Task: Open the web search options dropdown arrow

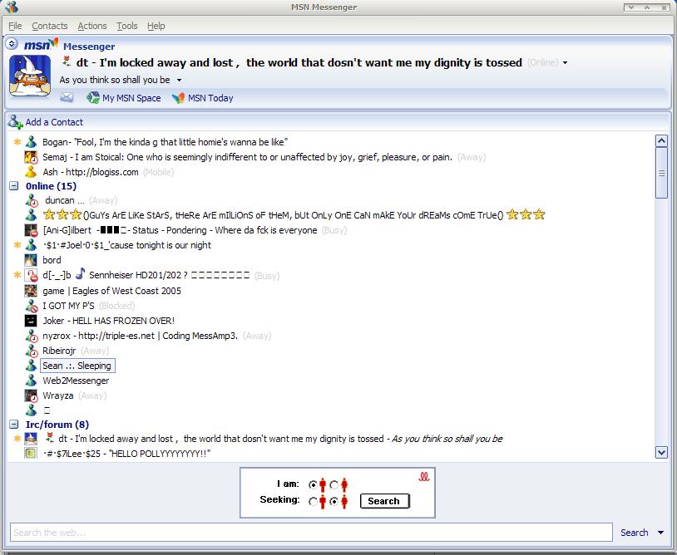Action: [660, 533]
